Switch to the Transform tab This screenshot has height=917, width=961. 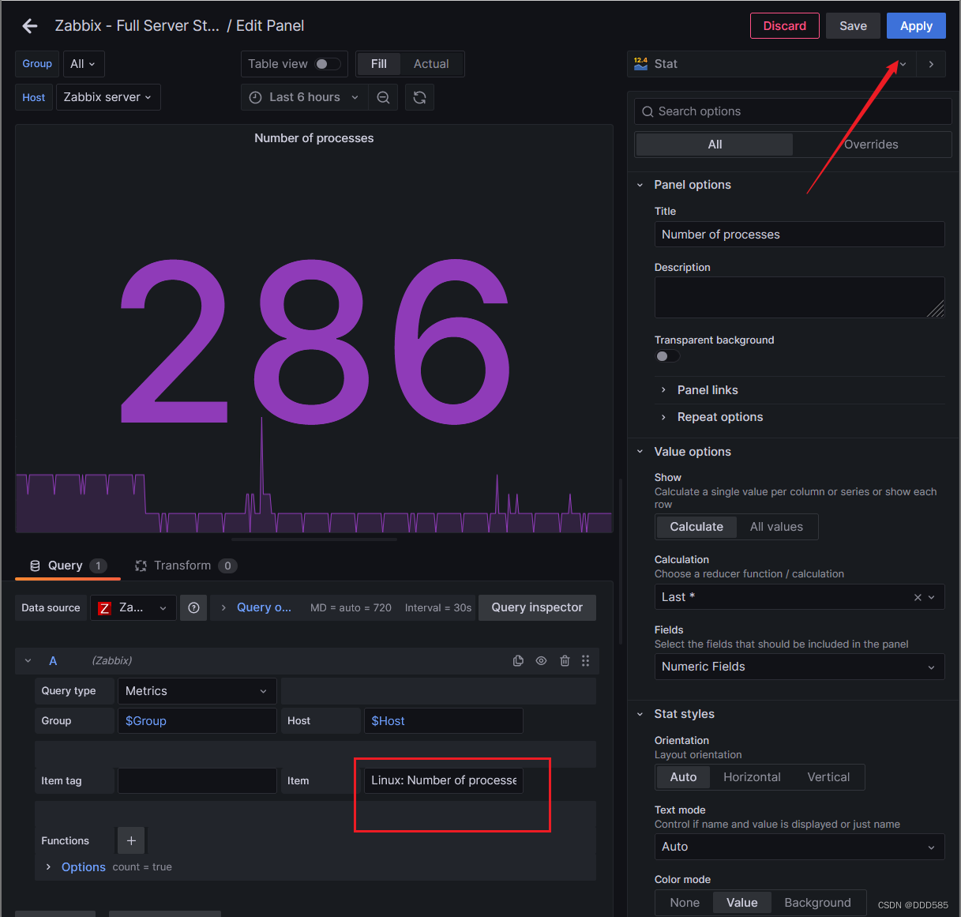[x=186, y=566]
